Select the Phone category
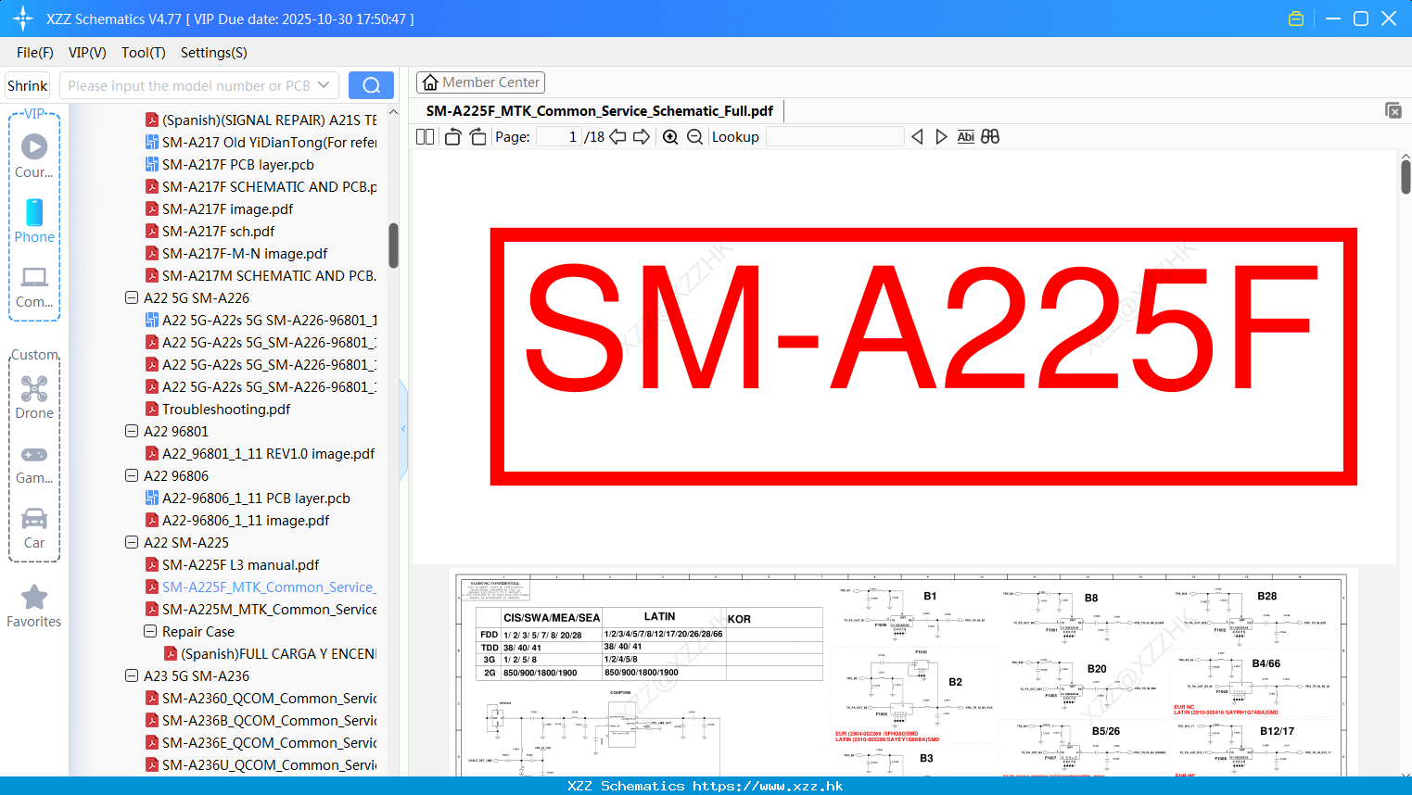The image size is (1412, 795). tap(34, 221)
